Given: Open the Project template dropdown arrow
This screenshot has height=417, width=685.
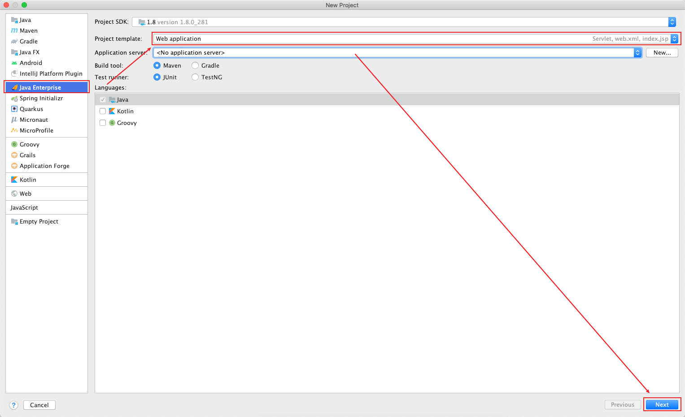Looking at the screenshot, I should [674, 39].
